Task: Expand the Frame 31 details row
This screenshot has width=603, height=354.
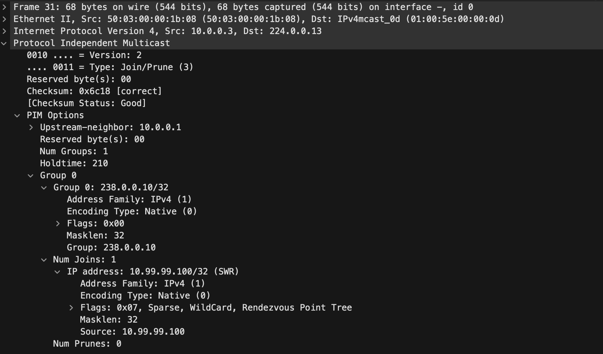Action: (x=4, y=7)
